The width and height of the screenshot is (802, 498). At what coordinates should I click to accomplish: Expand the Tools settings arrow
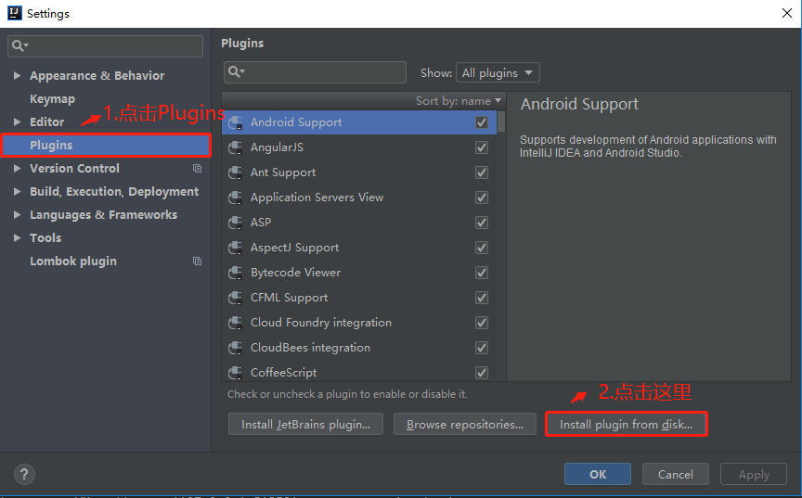(x=17, y=238)
